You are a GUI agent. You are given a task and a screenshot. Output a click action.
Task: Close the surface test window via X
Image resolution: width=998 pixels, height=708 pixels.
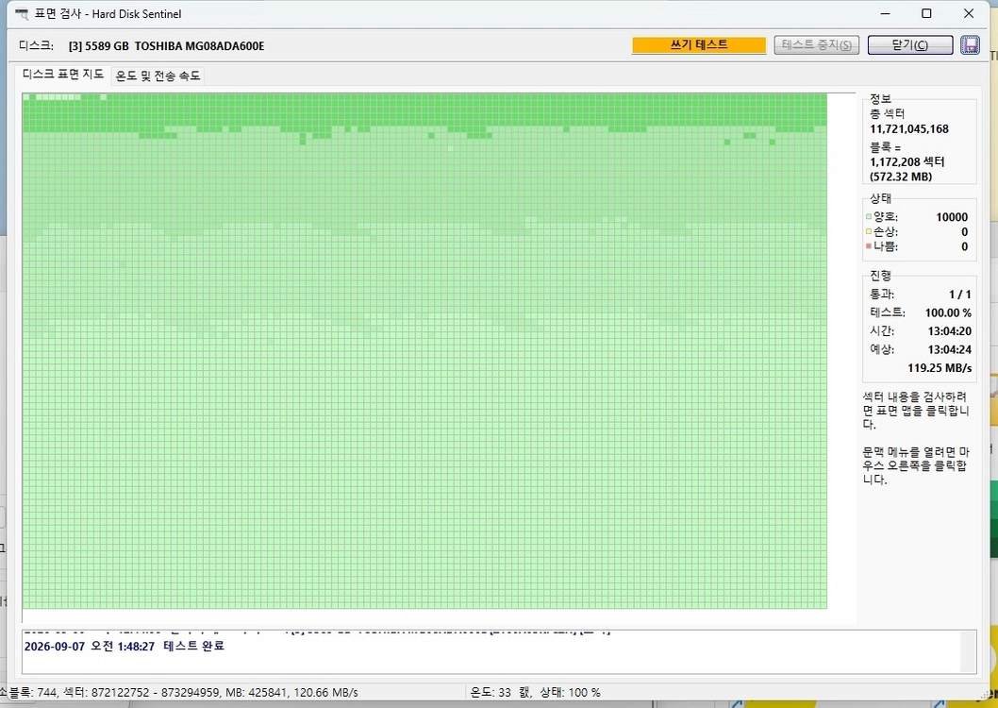(968, 13)
